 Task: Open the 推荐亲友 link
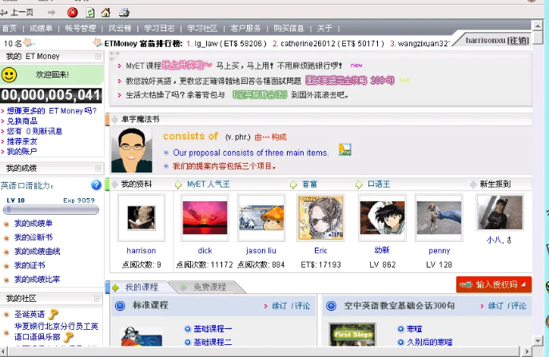pos(22,141)
